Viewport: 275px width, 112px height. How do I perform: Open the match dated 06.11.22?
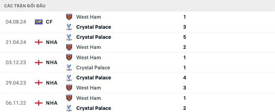(138, 103)
